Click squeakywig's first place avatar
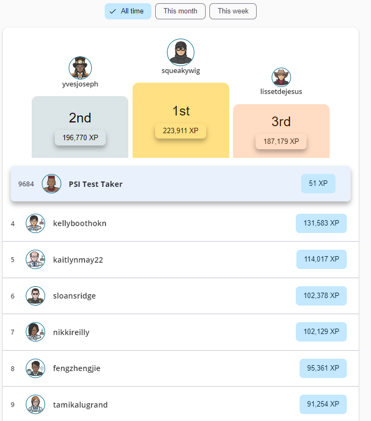 (180, 52)
